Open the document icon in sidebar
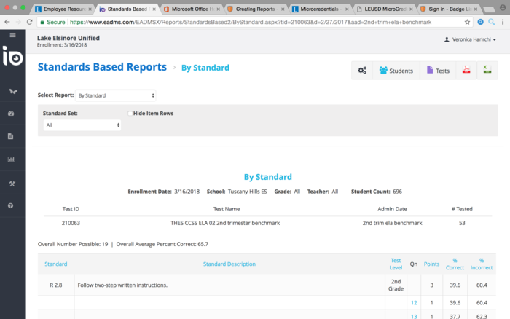Viewport: 510px width, 319px height. tap(11, 136)
